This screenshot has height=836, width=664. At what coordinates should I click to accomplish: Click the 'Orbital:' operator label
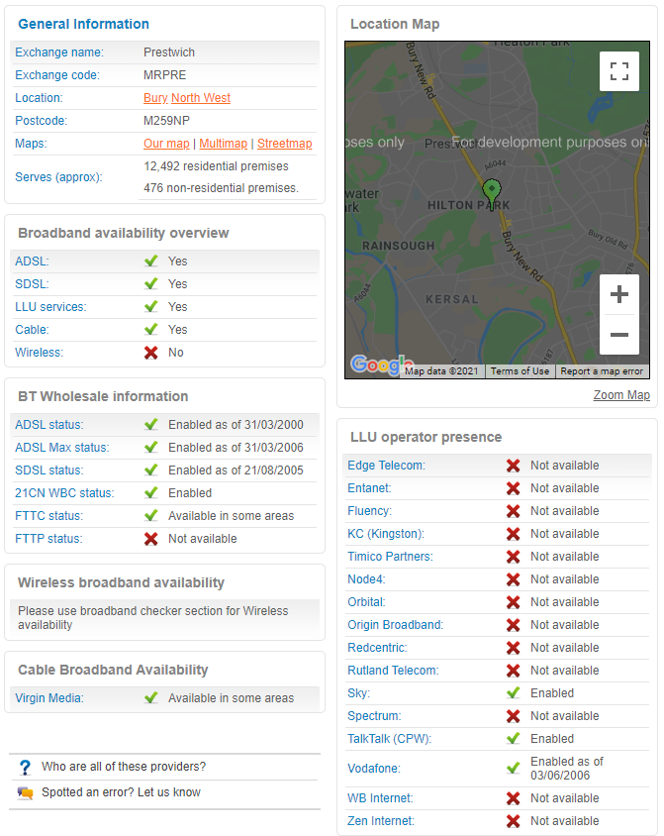point(366,602)
